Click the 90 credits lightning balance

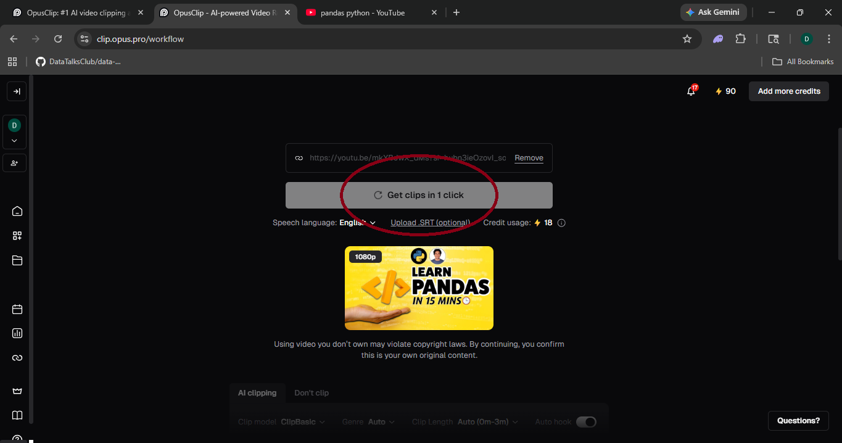point(725,91)
